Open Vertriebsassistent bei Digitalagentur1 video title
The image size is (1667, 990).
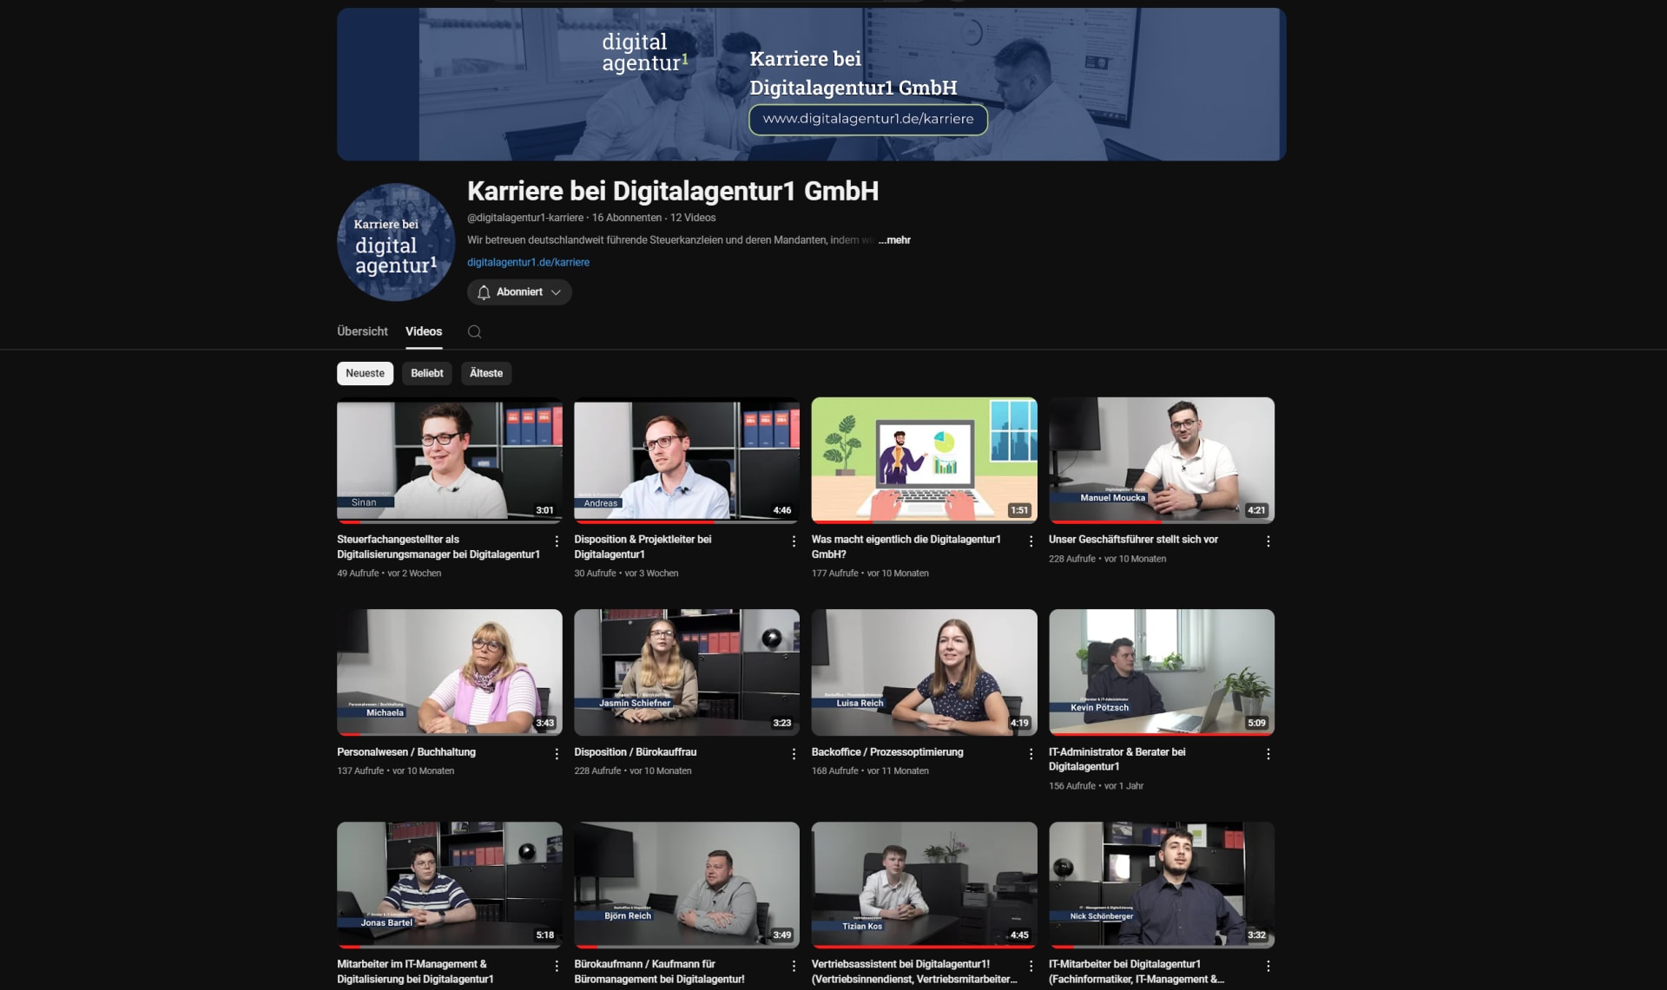914,972
